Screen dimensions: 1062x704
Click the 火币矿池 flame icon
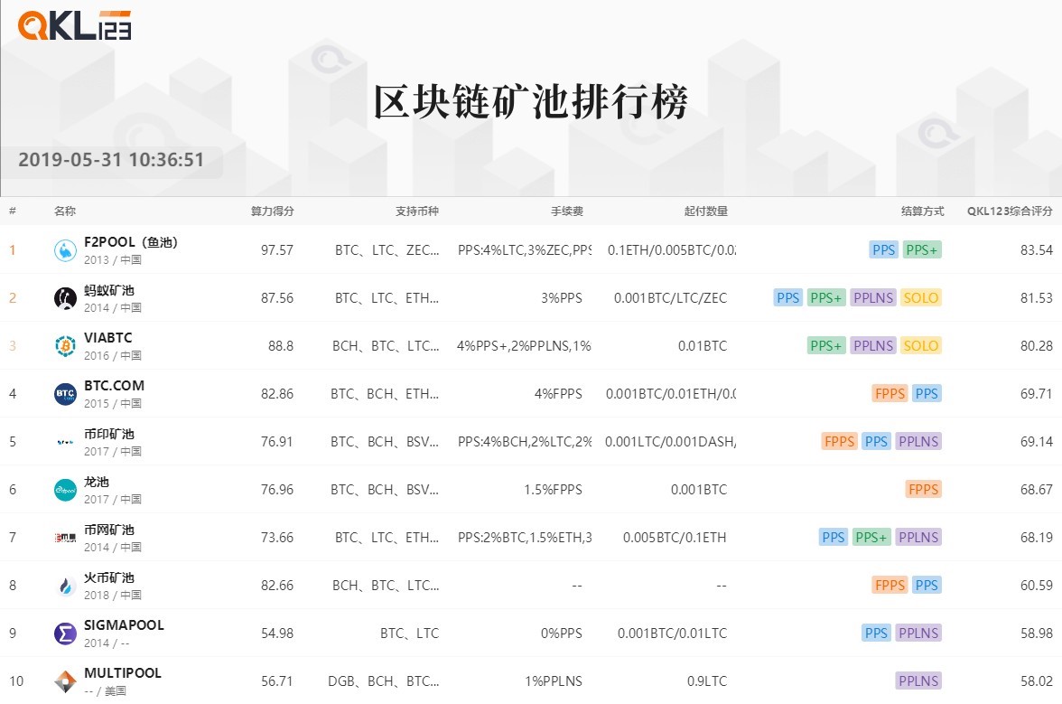pyautogui.click(x=65, y=586)
